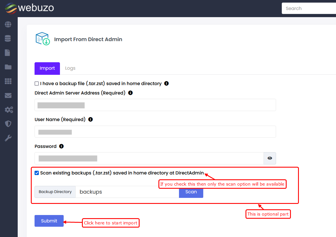This screenshot has width=336, height=237.
Task: Open the globe domains icon in sidebar
Action: (x=8, y=24)
